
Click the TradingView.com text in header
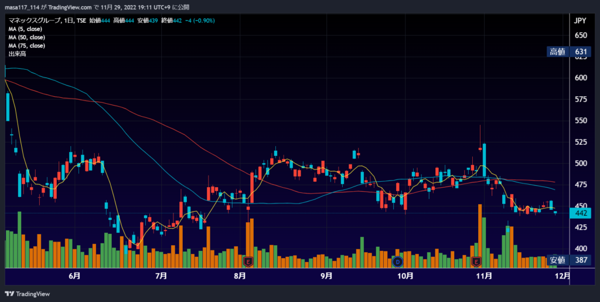click(70, 7)
